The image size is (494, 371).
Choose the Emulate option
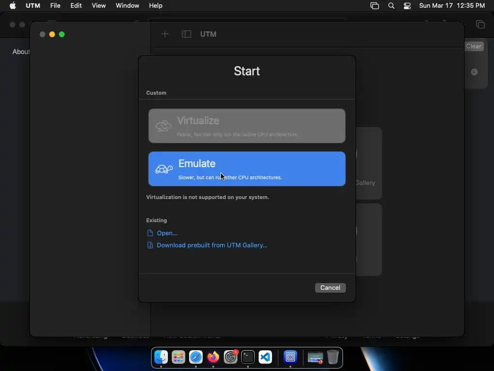tap(247, 169)
